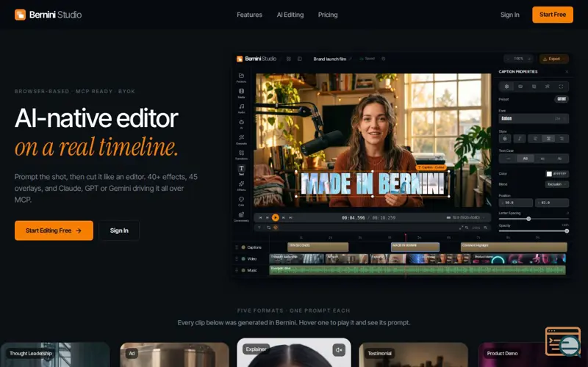Click the Sign In button beside Start Editing Free
Image resolution: width=588 pixels, height=367 pixels.
[x=119, y=230]
